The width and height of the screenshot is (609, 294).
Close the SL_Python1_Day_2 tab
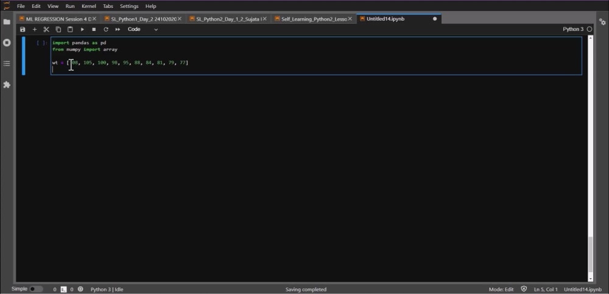pyautogui.click(x=180, y=19)
